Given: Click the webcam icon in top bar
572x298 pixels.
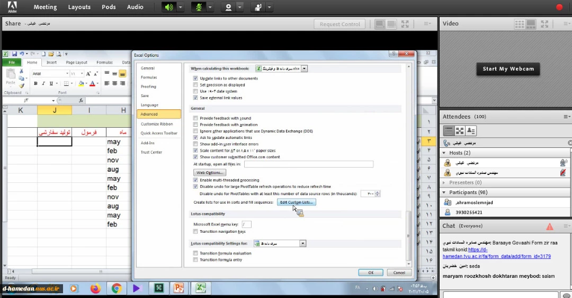Looking at the screenshot, I should pos(229,7).
